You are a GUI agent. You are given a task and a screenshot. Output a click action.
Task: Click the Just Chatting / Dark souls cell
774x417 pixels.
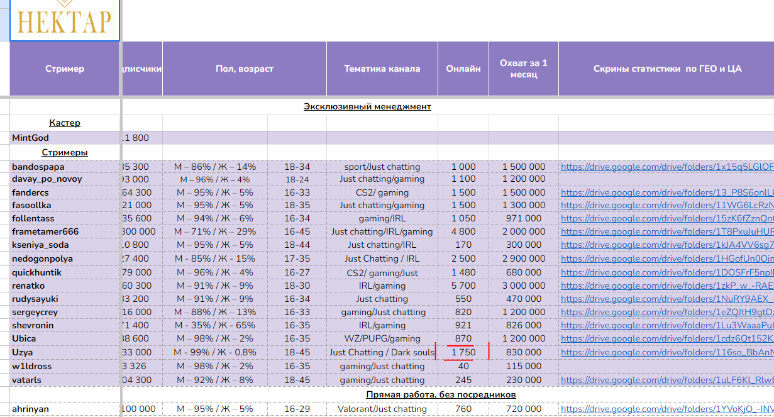click(382, 352)
